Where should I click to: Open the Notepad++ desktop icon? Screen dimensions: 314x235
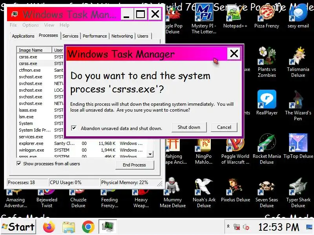[235, 16]
